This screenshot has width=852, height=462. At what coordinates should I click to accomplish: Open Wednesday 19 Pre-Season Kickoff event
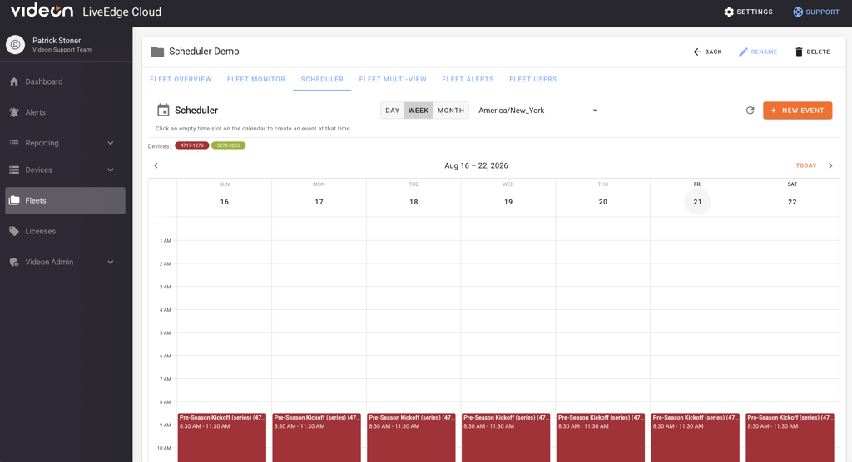click(505, 438)
